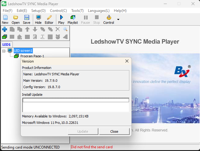Click the LedshowTV SYNC Media Player heading
Image resolution: width=200 pixels, height=151 pixels.
(x=135, y=41)
